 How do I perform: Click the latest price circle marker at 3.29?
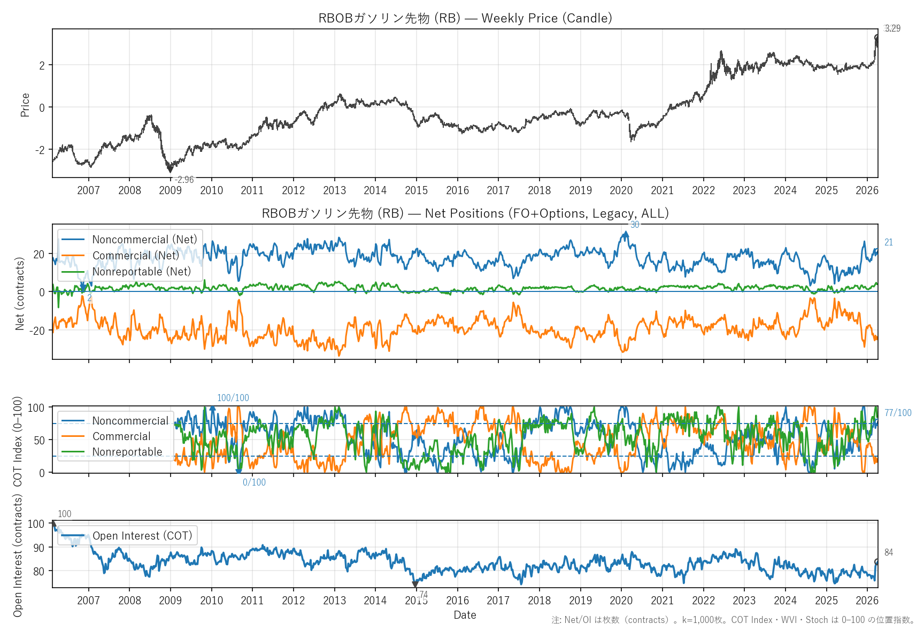(877, 38)
